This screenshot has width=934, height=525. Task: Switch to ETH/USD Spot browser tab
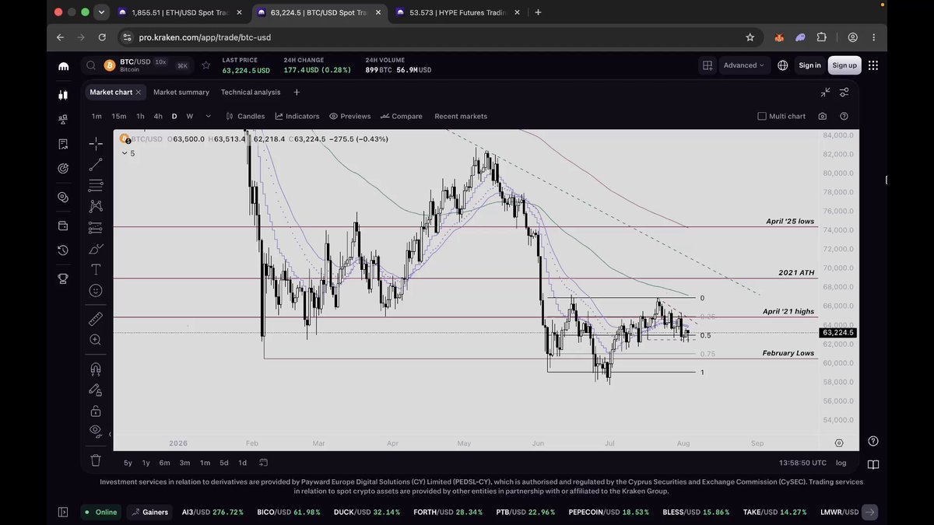tap(180, 12)
